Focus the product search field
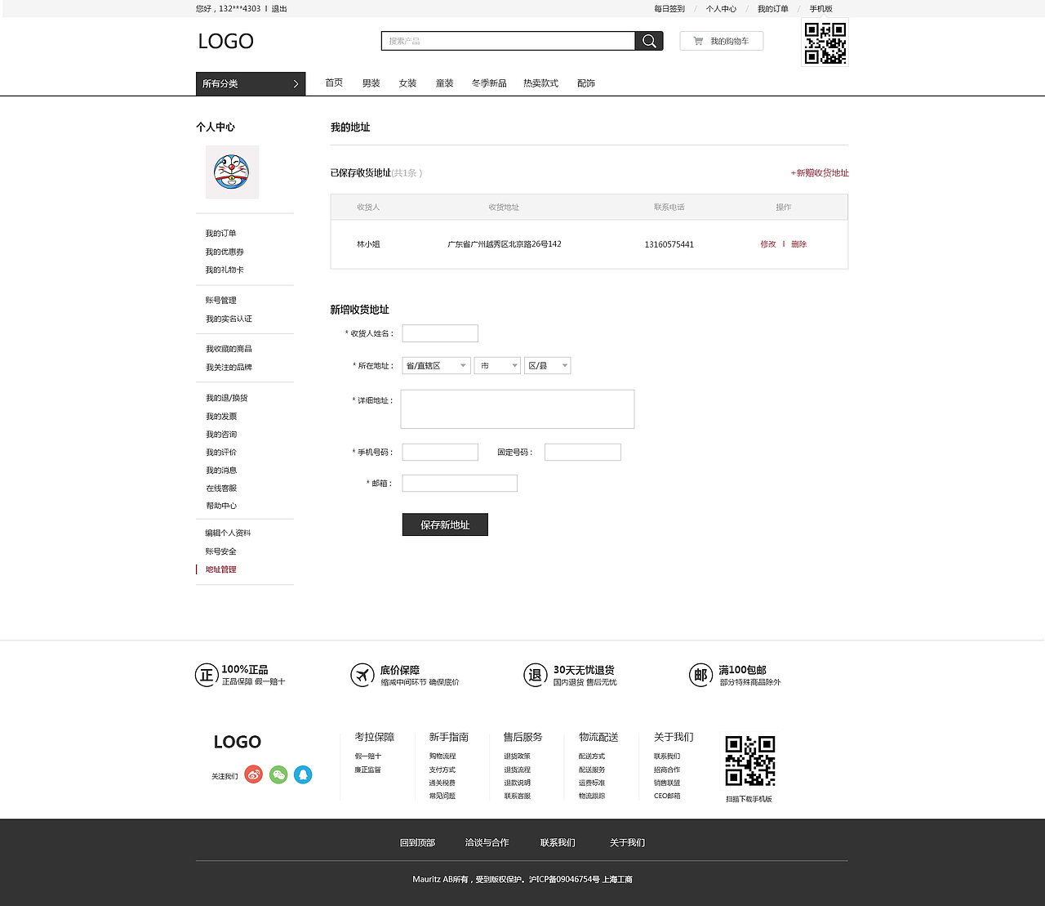Viewport: 1045px width, 906px height. click(x=508, y=41)
